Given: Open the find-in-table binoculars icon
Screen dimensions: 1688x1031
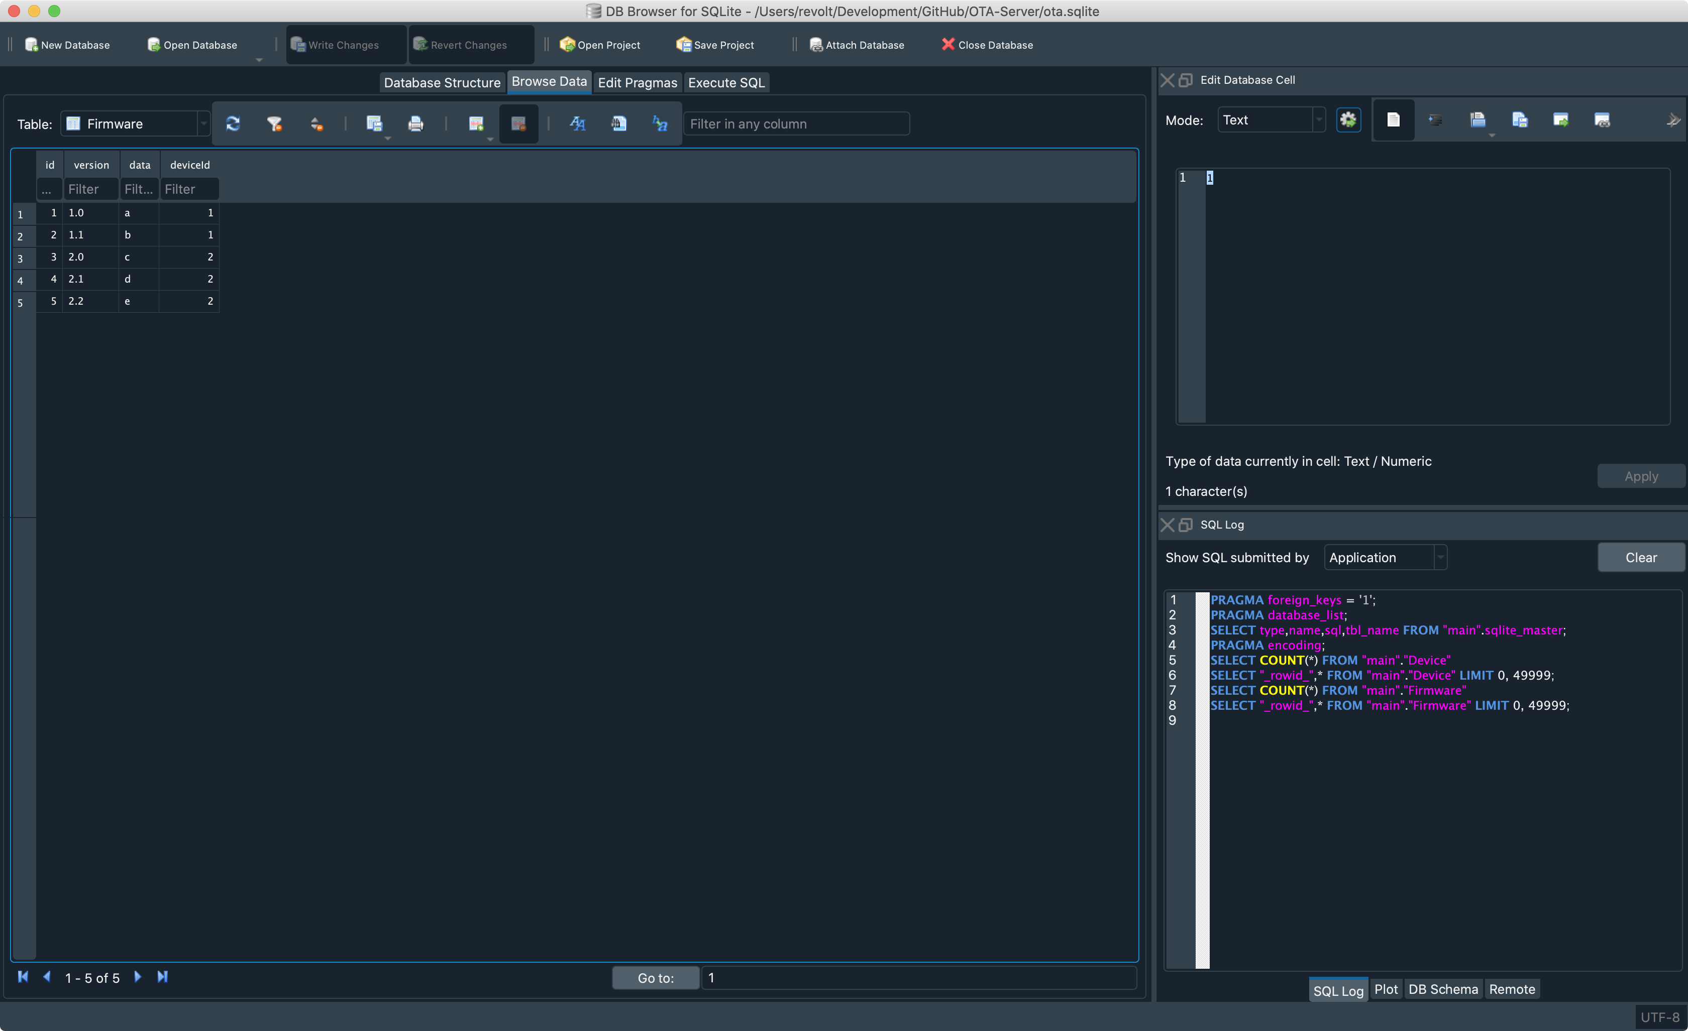Looking at the screenshot, I should pyautogui.click(x=618, y=124).
